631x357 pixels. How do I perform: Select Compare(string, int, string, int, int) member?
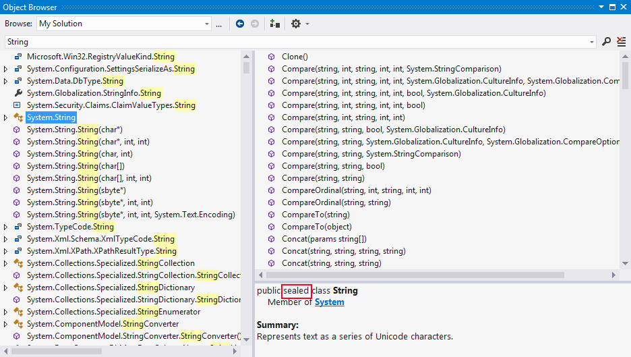click(343, 117)
